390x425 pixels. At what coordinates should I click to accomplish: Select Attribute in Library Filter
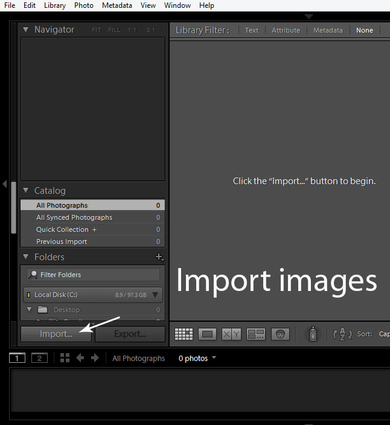tap(286, 30)
